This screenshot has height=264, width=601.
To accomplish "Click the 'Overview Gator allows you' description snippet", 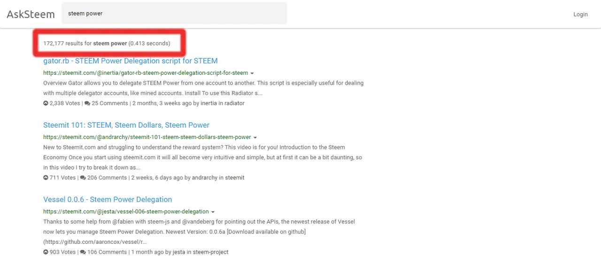I will (203, 88).
